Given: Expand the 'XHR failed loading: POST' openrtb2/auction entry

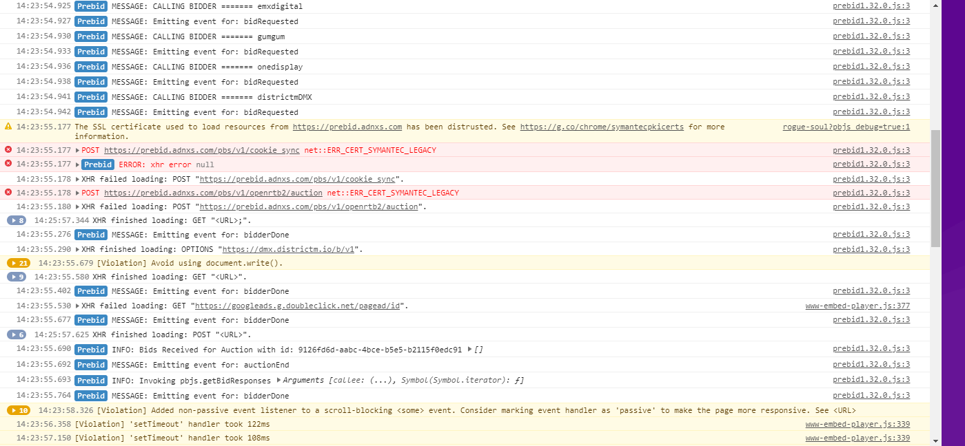Looking at the screenshot, I should point(77,206).
